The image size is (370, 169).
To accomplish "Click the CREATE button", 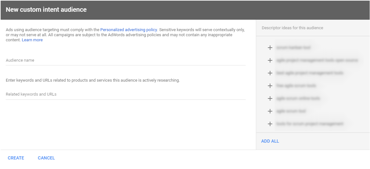I will point(16,158).
